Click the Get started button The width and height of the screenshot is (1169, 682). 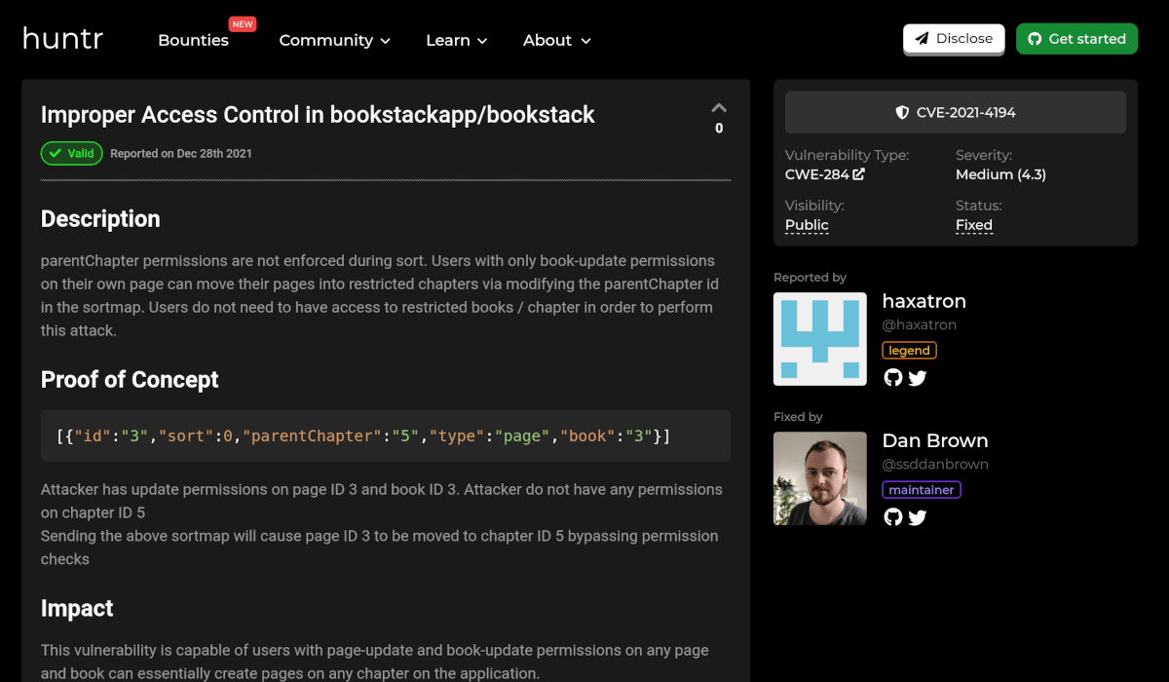tap(1076, 39)
